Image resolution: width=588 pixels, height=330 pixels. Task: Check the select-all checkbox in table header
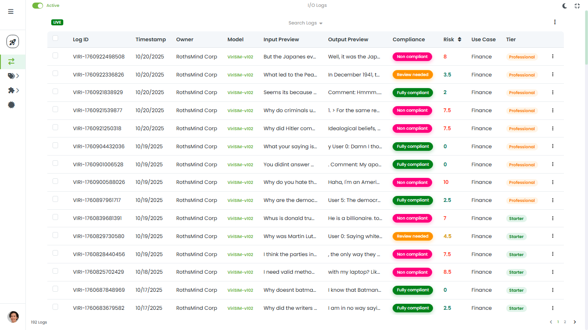[x=55, y=38]
